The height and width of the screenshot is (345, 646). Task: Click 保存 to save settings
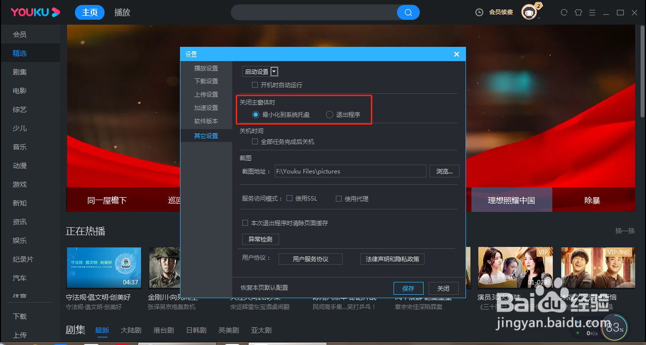[408, 288]
